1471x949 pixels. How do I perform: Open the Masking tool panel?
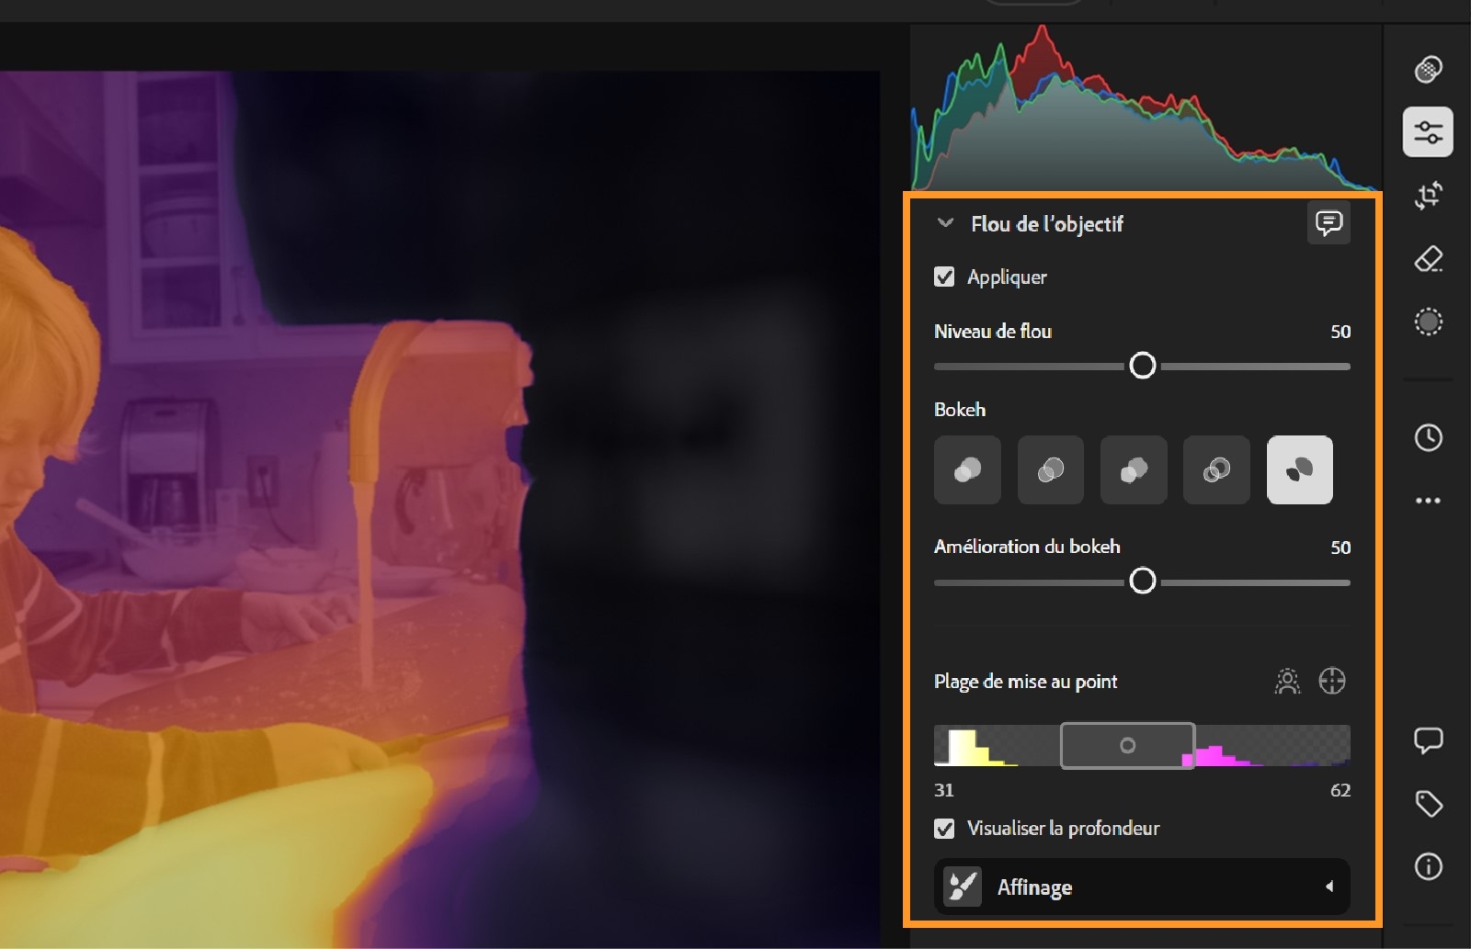click(x=1429, y=322)
